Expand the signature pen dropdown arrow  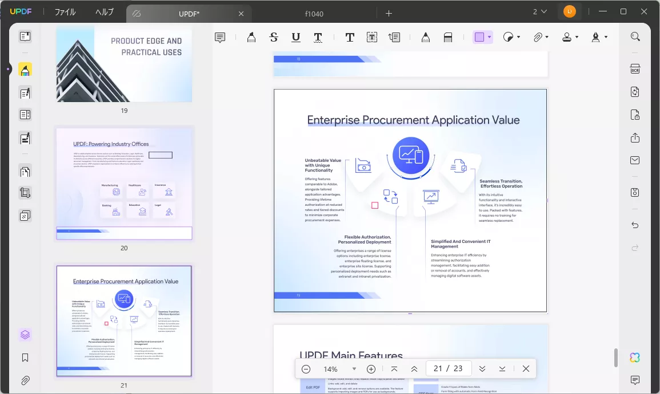606,37
